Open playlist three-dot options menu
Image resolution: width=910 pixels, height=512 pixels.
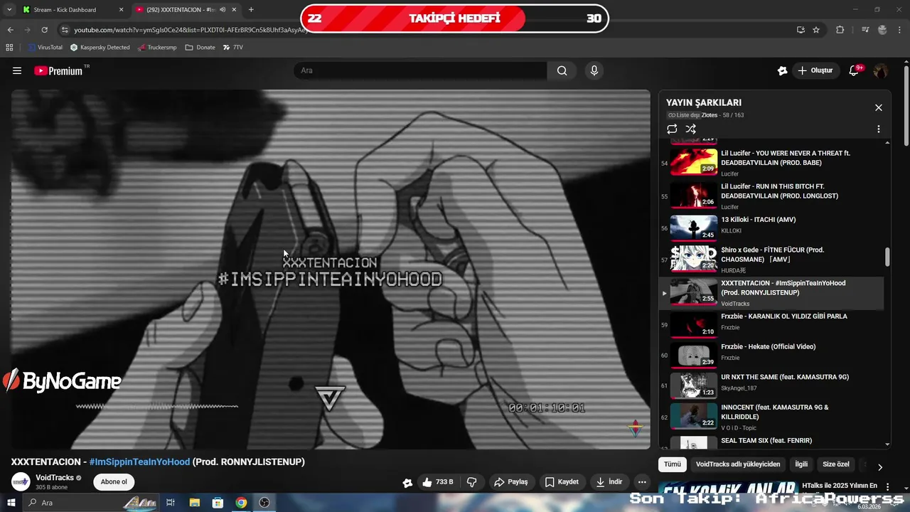tap(879, 129)
